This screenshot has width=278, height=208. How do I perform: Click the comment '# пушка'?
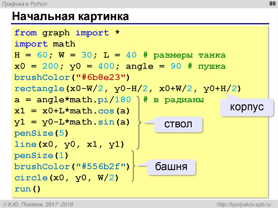(207, 66)
